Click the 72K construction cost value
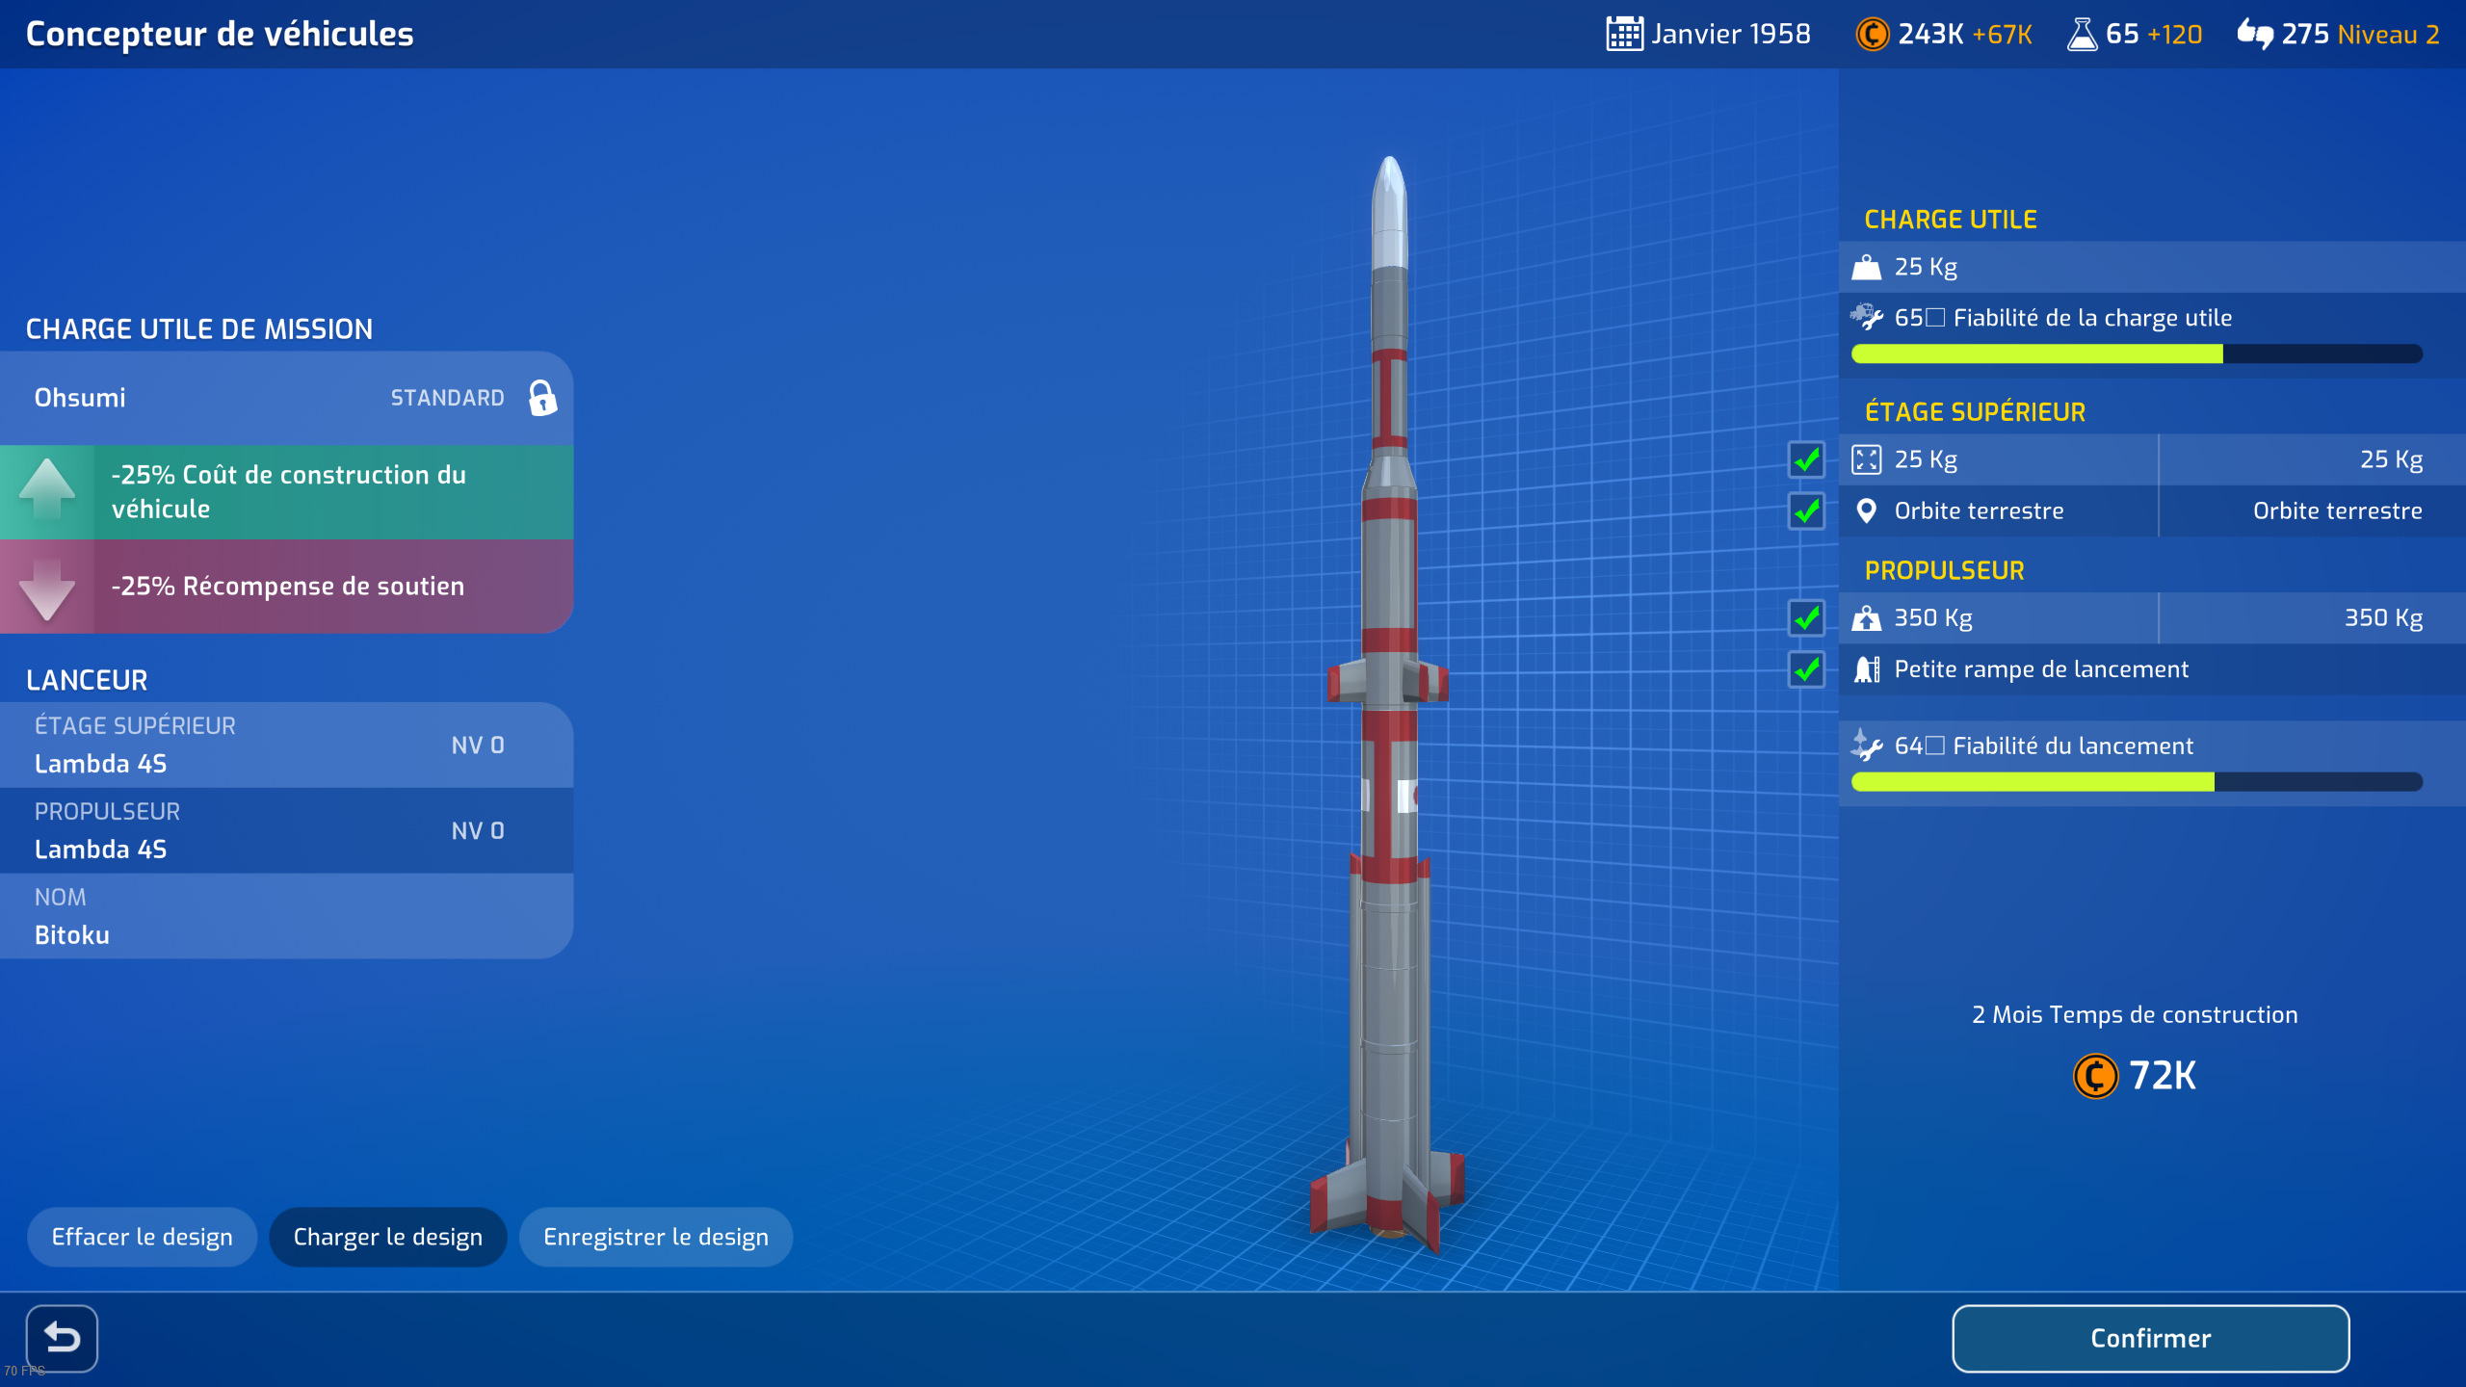This screenshot has width=2466, height=1387. [2163, 1076]
